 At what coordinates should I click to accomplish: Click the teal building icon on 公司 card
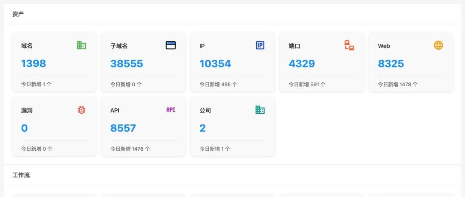[x=260, y=110]
